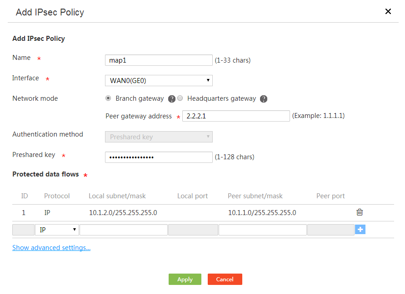Click into the Preshared key password field
This screenshot has height=294, width=405.
(159, 157)
